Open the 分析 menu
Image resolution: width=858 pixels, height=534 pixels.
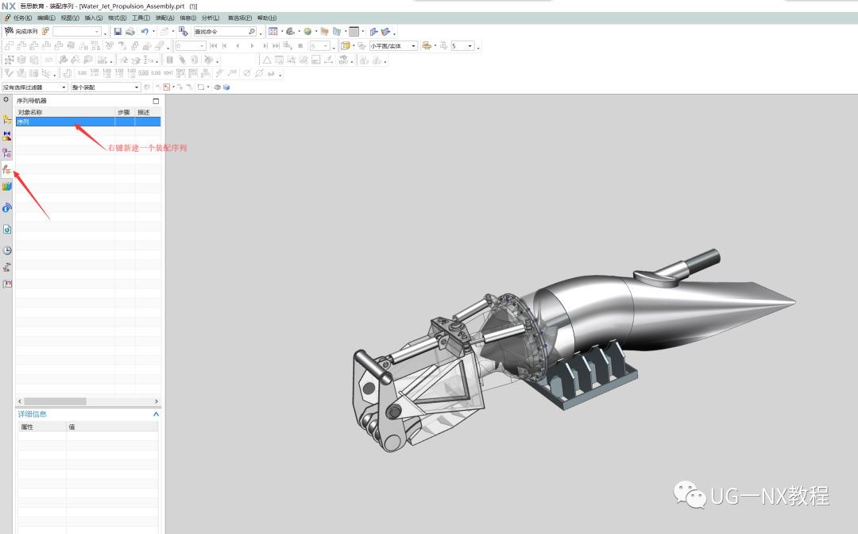click(x=210, y=18)
